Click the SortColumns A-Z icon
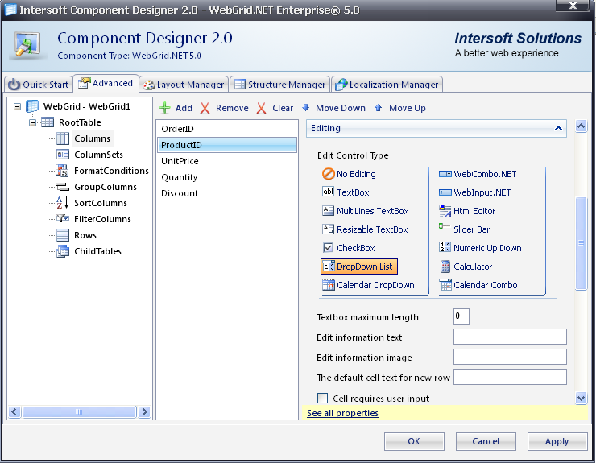The height and width of the screenshot is (463, 596). coord(62,203)
